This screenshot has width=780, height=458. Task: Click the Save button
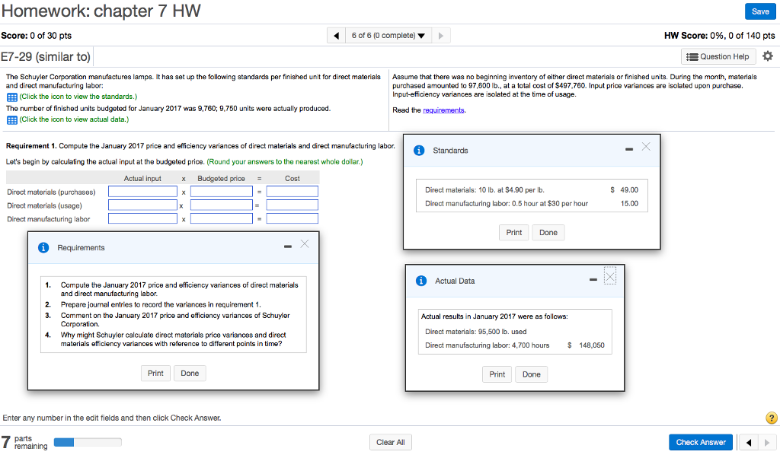pyautogui.click(x=760, y=11)
